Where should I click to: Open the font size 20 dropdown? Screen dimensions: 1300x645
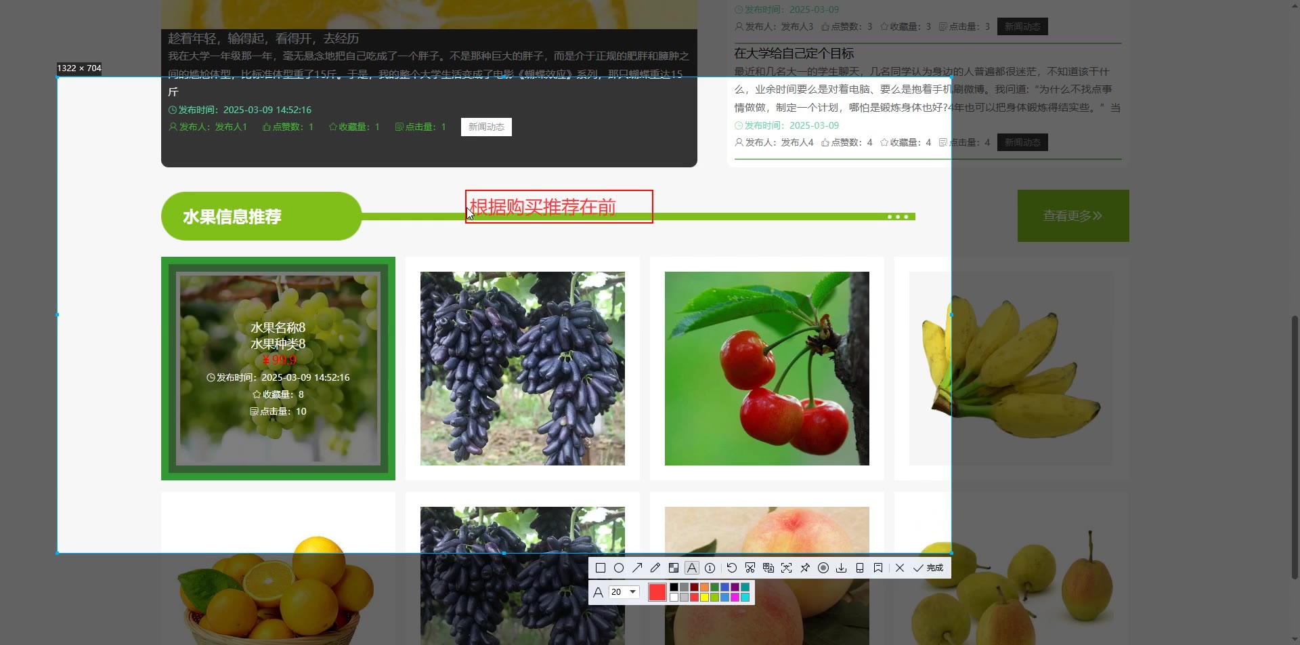pyautogui.click(x=624, y=592)
